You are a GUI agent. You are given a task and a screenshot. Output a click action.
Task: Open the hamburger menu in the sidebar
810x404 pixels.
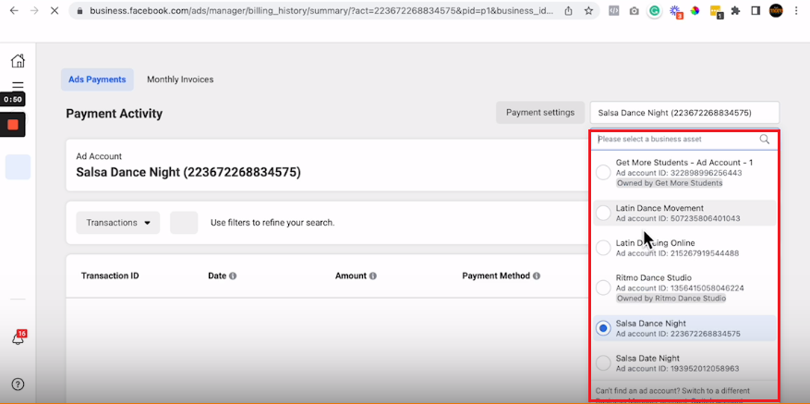[18, 85]
